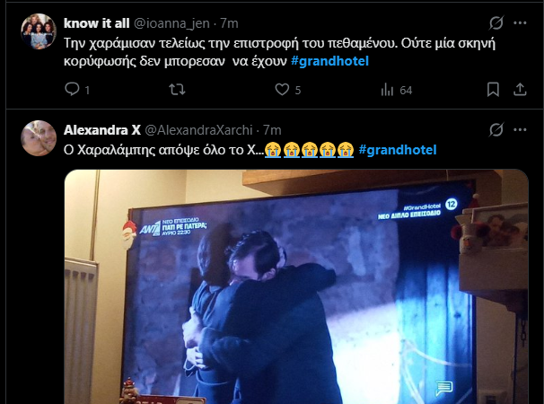Open Alexandra X's profile avatar

pos(39,138)
